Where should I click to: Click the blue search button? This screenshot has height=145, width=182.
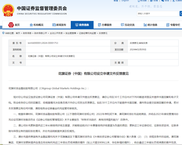181,13
